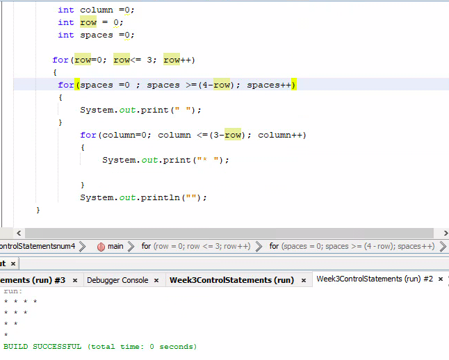Click the highlighted 'for(spaces =0' loop line
The height and width of the screenshot is (360, 449).
(177, 85)
